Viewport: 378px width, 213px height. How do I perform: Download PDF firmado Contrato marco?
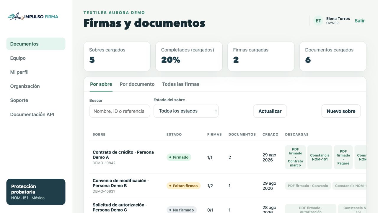pos(295,157)
